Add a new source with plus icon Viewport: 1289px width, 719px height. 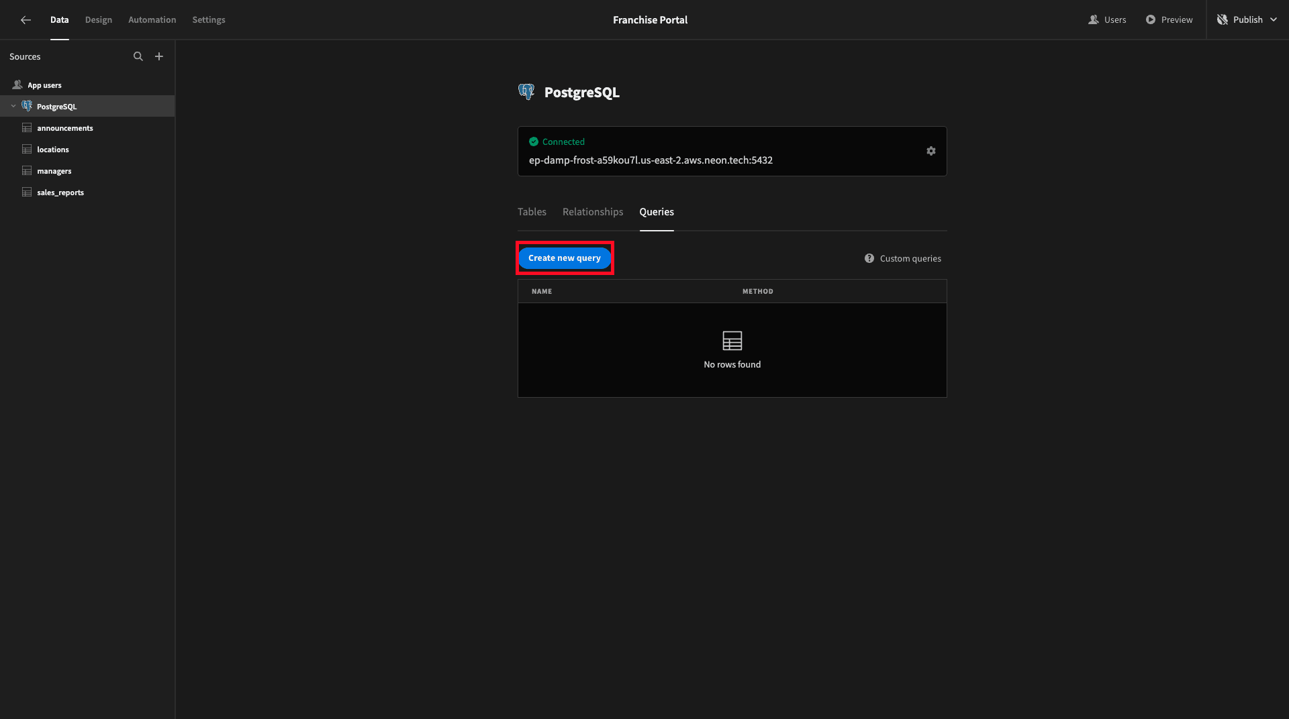(x=159, y=56)
